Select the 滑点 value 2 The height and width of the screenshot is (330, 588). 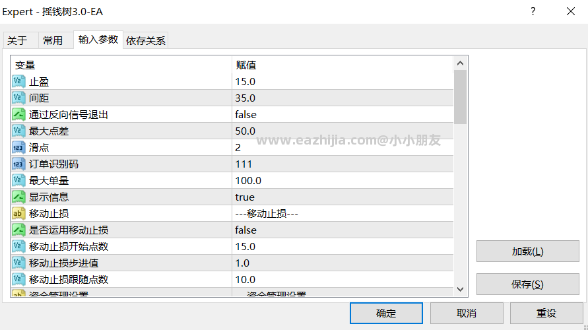(x=238, y=148)
